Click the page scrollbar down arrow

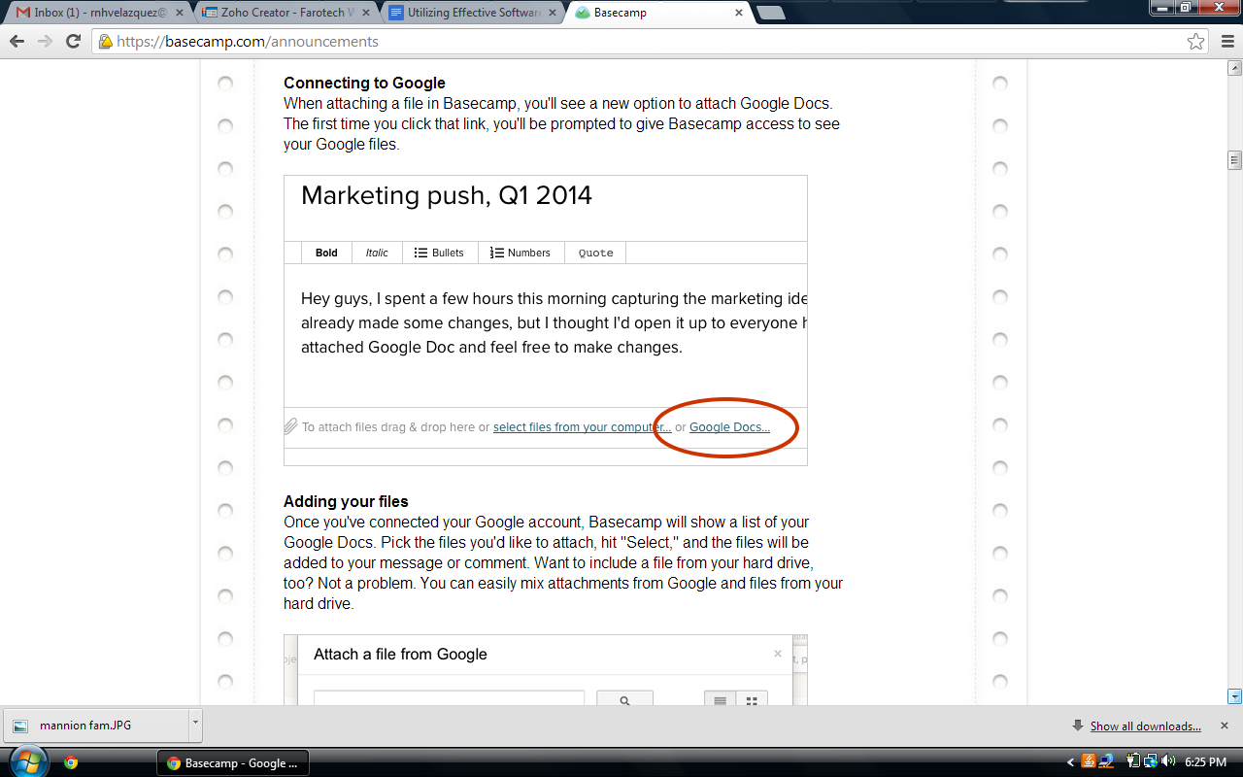(x=1235, y=696)
